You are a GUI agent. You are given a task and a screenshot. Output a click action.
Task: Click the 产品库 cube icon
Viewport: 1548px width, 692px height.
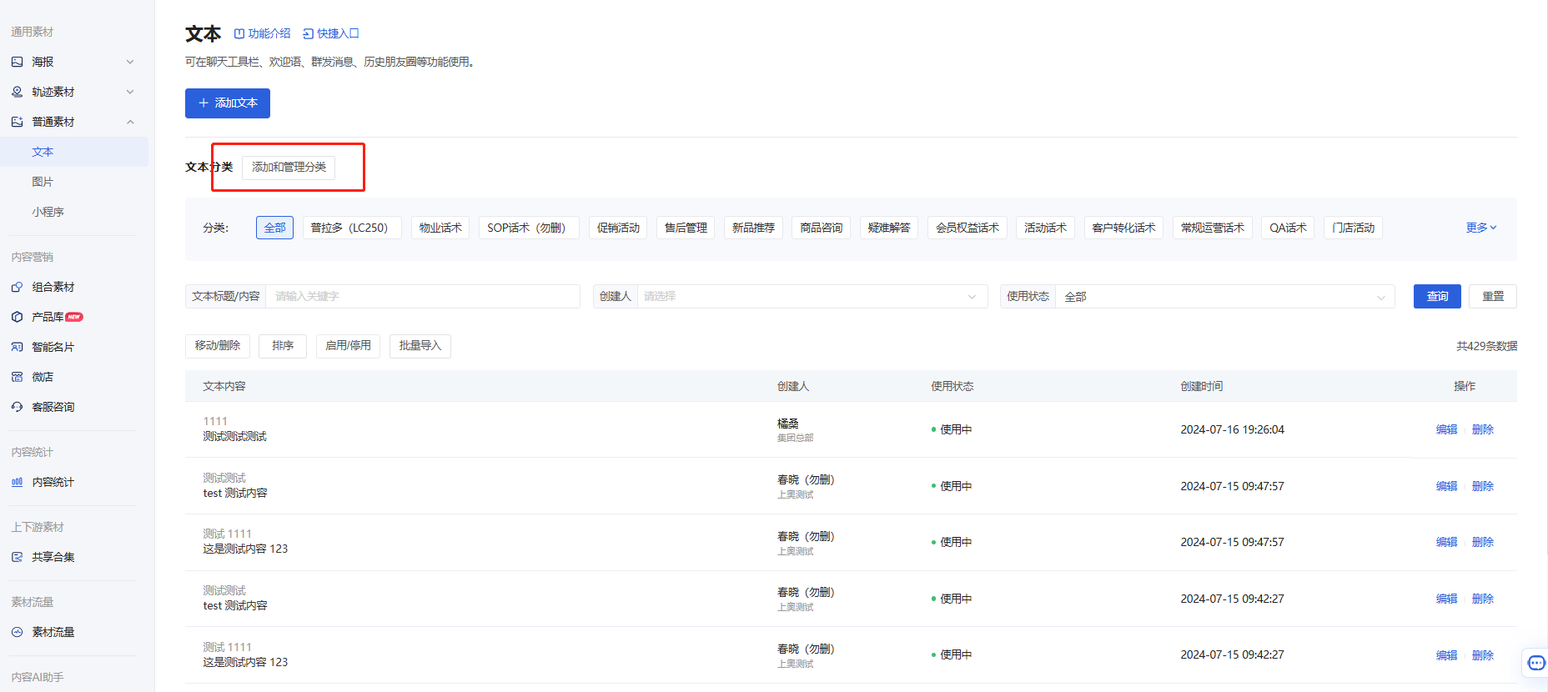pos(17,317)
